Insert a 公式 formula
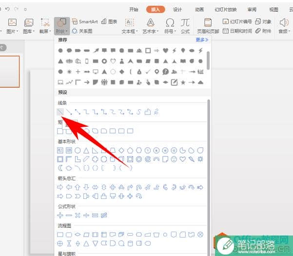293x256 pixels. pos(185,26)
